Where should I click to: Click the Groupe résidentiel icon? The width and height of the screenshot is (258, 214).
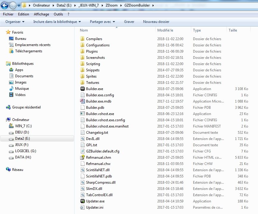pyautogui.click(x=8, y=107)
